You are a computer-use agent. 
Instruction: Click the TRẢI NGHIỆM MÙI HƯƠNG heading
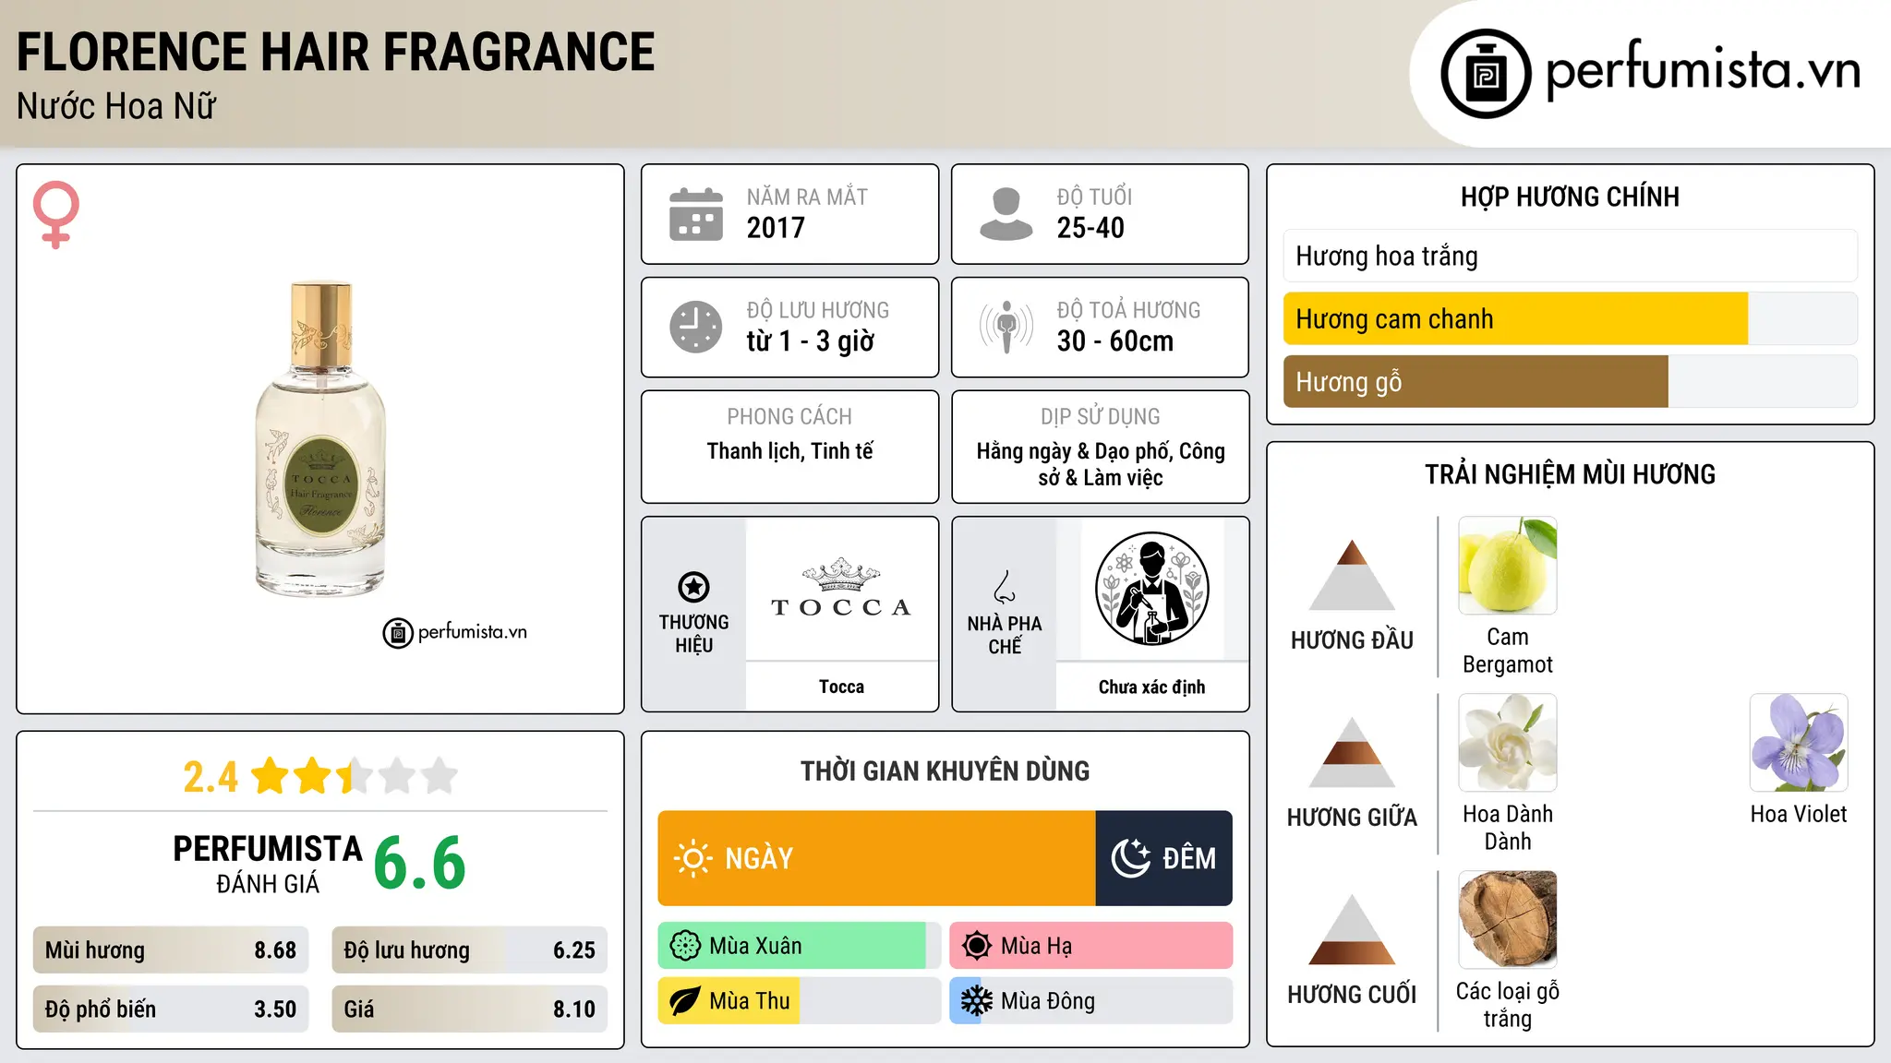tap(1570, 474)
